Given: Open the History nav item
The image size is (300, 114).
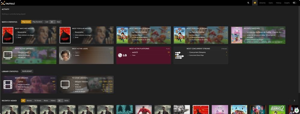Looking at the screenshot, I should coord(278,3).
